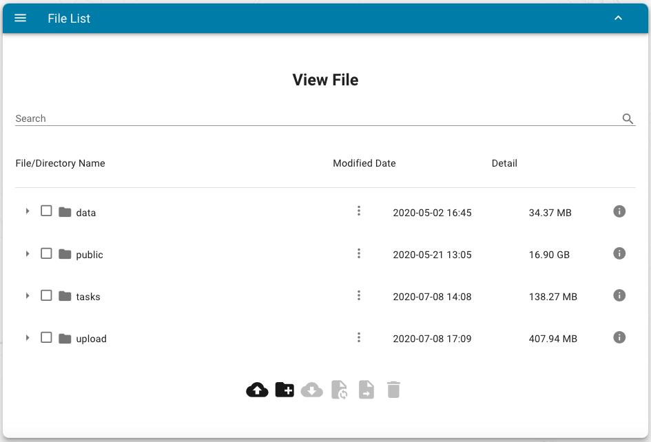This screenshot has height=442, width=651.
Task: Click the Detail column header
Action: (x=504, y=164)
